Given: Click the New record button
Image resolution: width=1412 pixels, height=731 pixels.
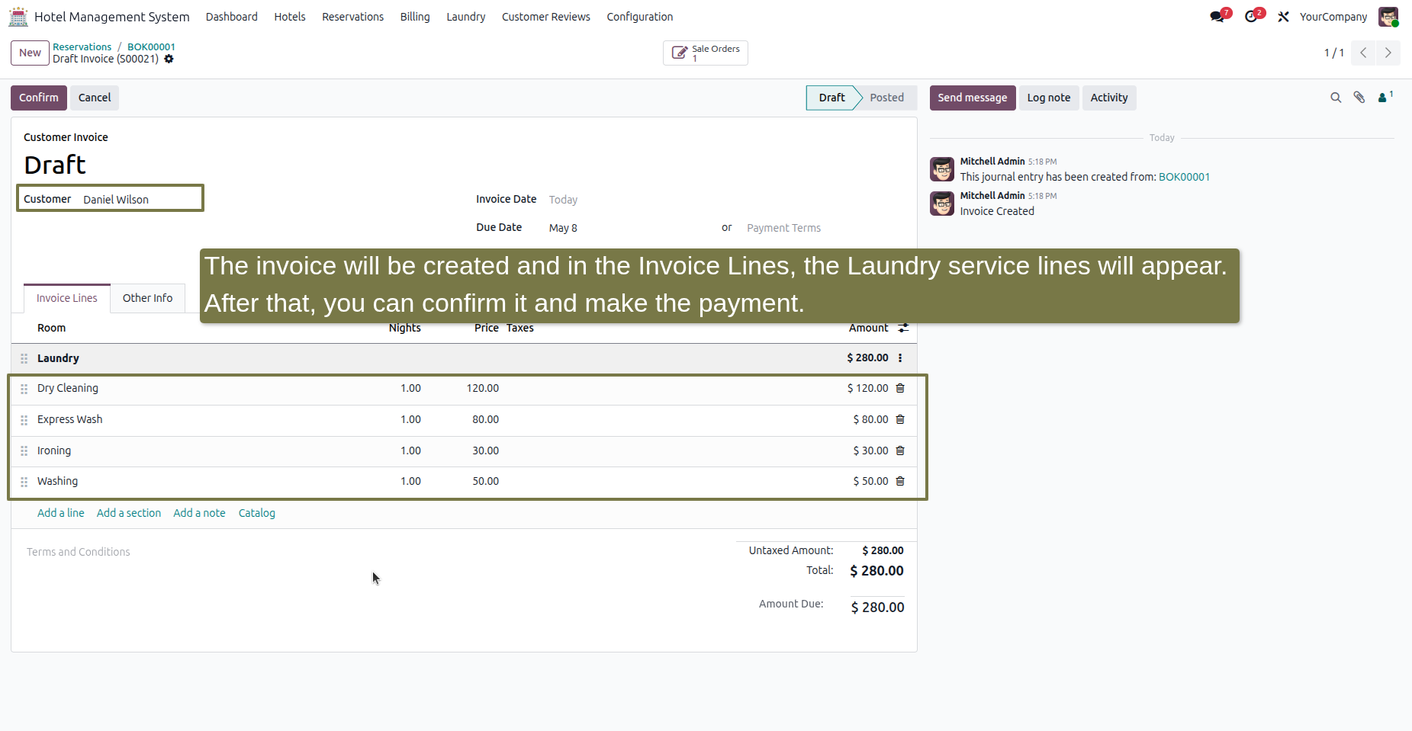Looking at the screenshot, I should tap(30, 53).
